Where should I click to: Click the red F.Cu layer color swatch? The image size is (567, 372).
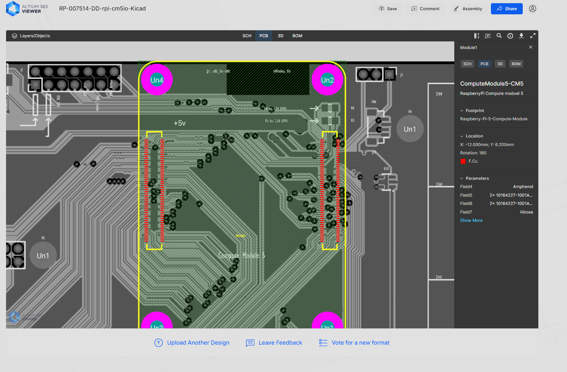pos(463,161)
